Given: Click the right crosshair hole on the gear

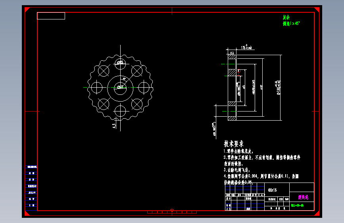Looking at the screenshot, I should pyautogui.click(x=144, y=87).
